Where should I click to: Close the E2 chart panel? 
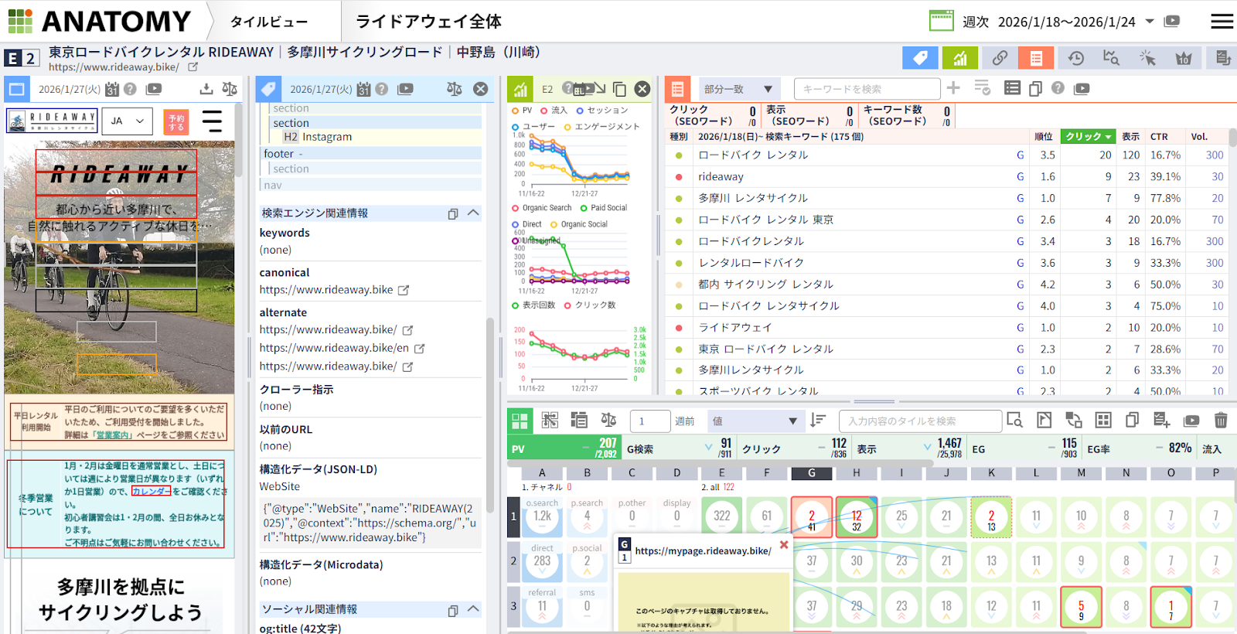pyautogui.click(x=642, y=89)
